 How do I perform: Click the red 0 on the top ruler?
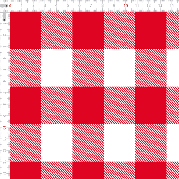(x=10, y=6)
